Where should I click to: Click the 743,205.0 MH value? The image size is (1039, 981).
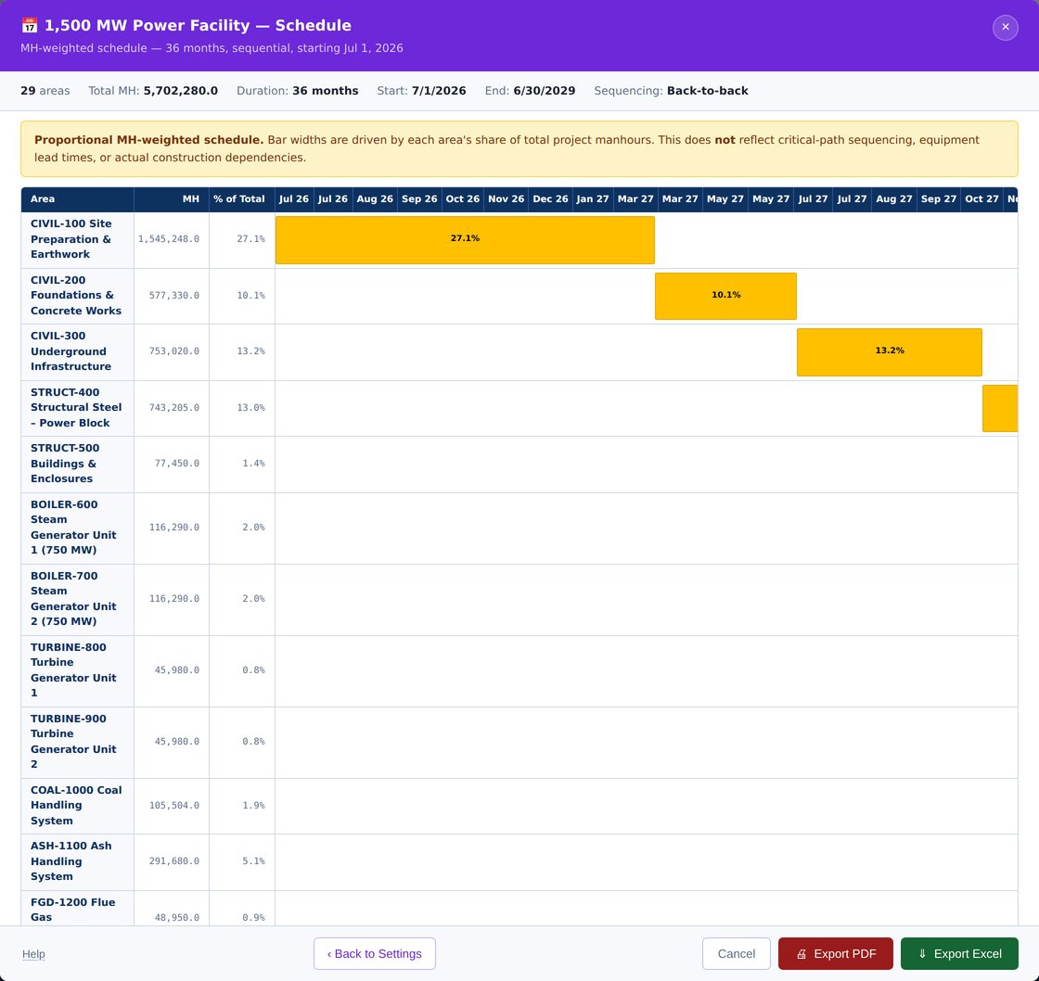173,407
